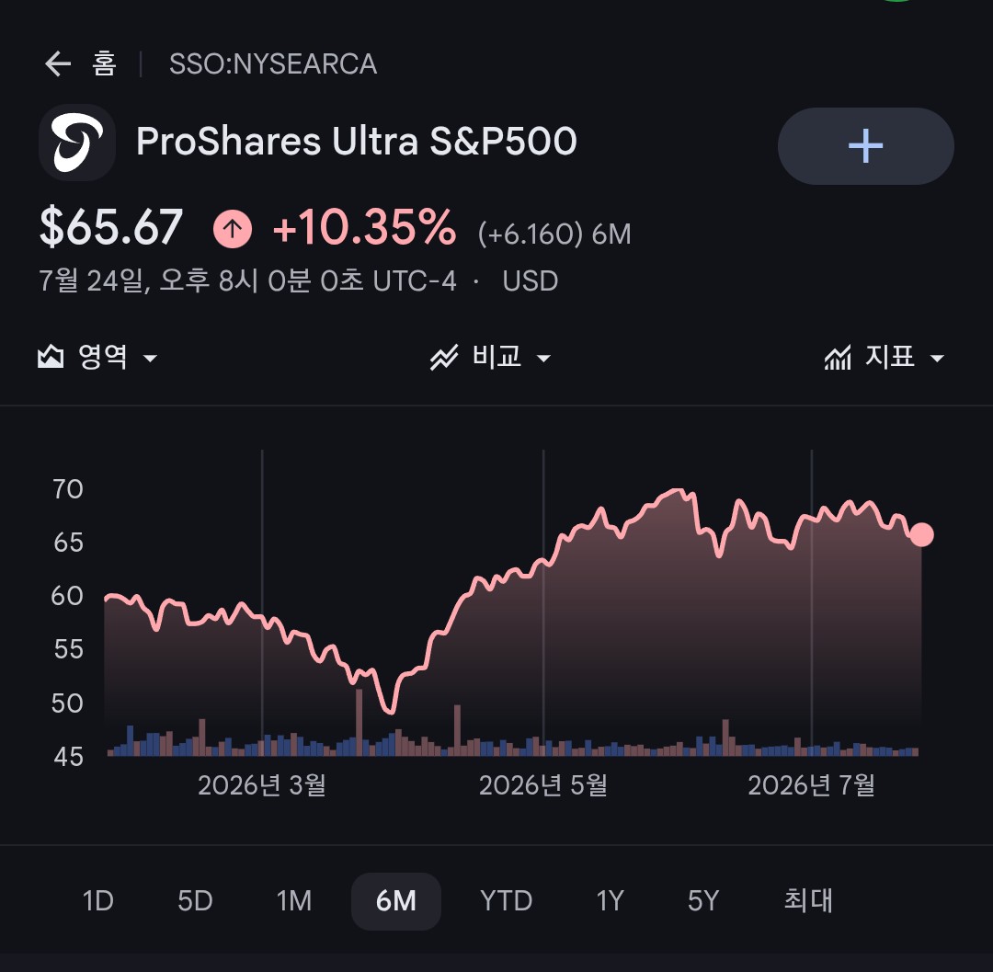Open the 영역 chart type dropdown
The image size is (993, 972).
tap(97, 357)
